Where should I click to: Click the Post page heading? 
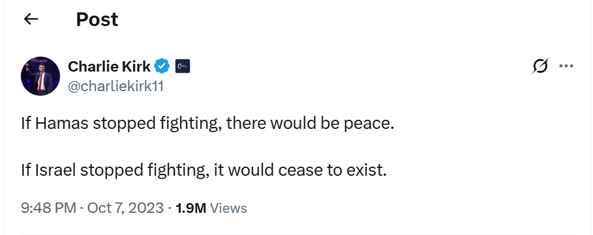[x=97, y=20]
